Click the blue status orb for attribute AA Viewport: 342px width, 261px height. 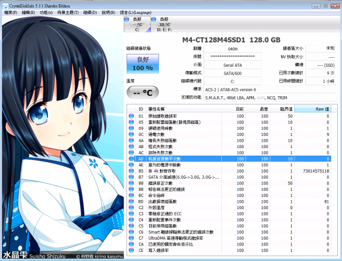click(131, 141)
